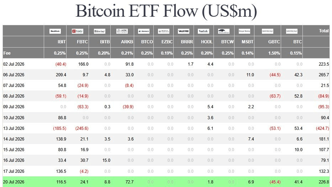
Task: Click the Total column header
Action: (324, 31)
